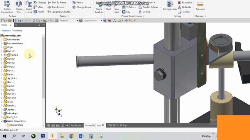Click the Appearance color sphere icon
Viewport: 250px width, 140px height.
[x=81, y=21]
